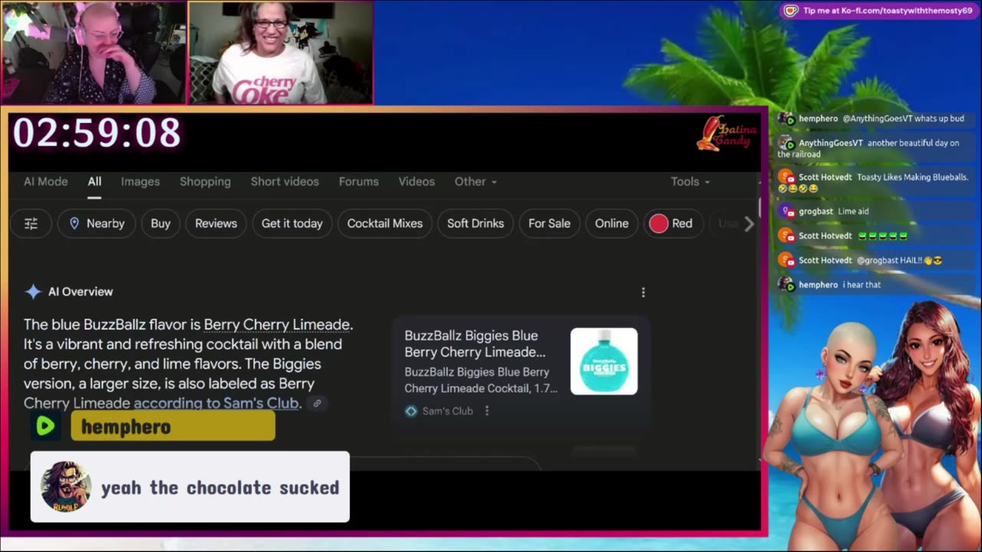982x552 pixels.
Task: Click hemphero's avatar in chat message popup
Action: 66,486
